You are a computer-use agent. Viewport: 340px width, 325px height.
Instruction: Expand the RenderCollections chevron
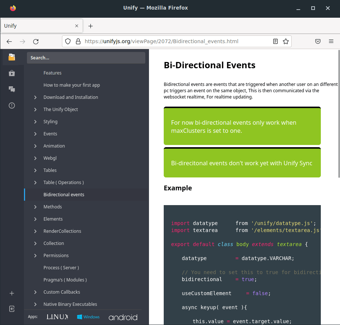click(35, 231)
